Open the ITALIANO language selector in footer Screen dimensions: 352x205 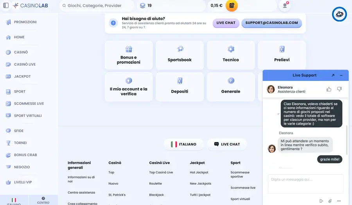[x=184, y=144]
